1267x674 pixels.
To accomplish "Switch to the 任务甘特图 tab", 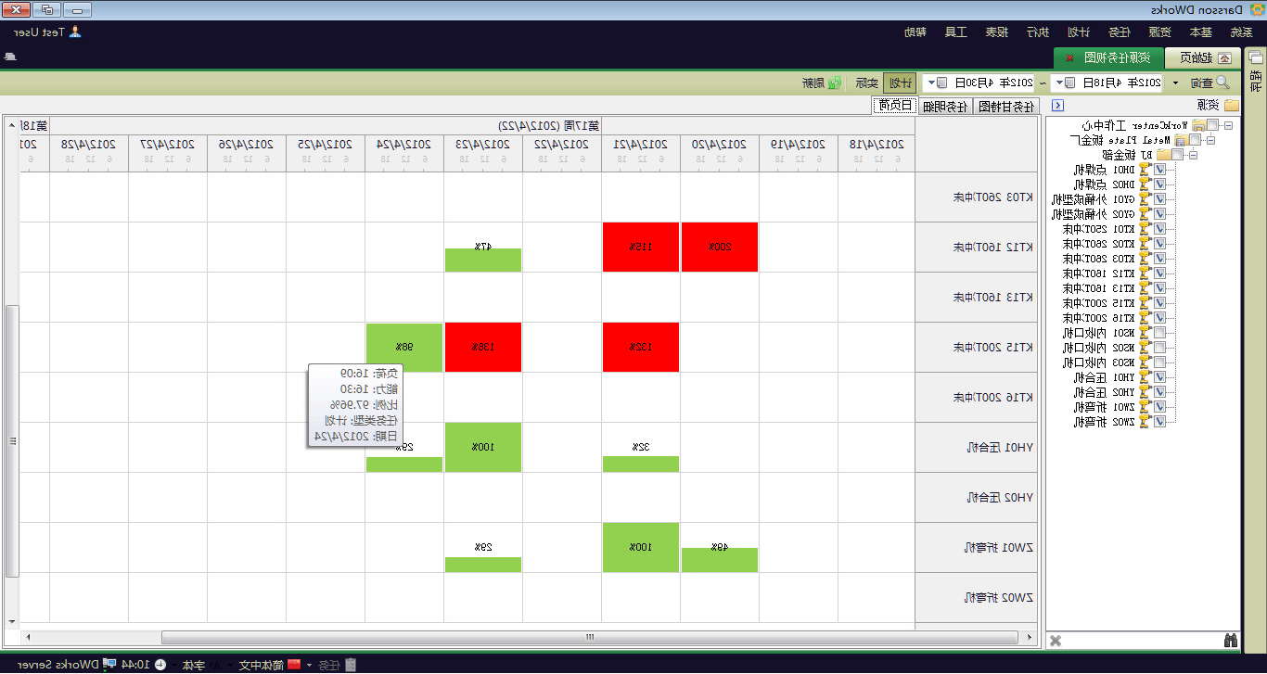I will click(1006, 106).
